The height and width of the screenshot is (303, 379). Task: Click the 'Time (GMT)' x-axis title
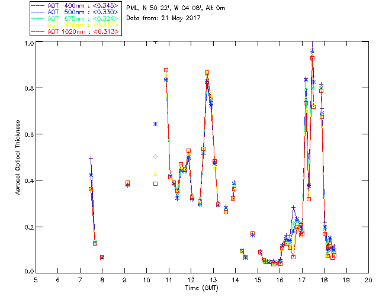pos(201,288)
